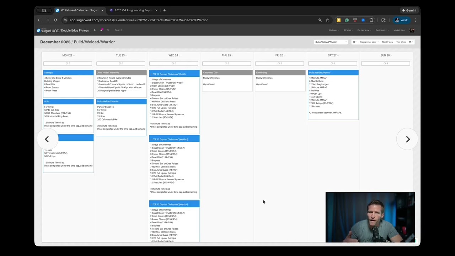Click the browser address bar URL
This screenshot has height=256, width=455.
coord(139,20)
